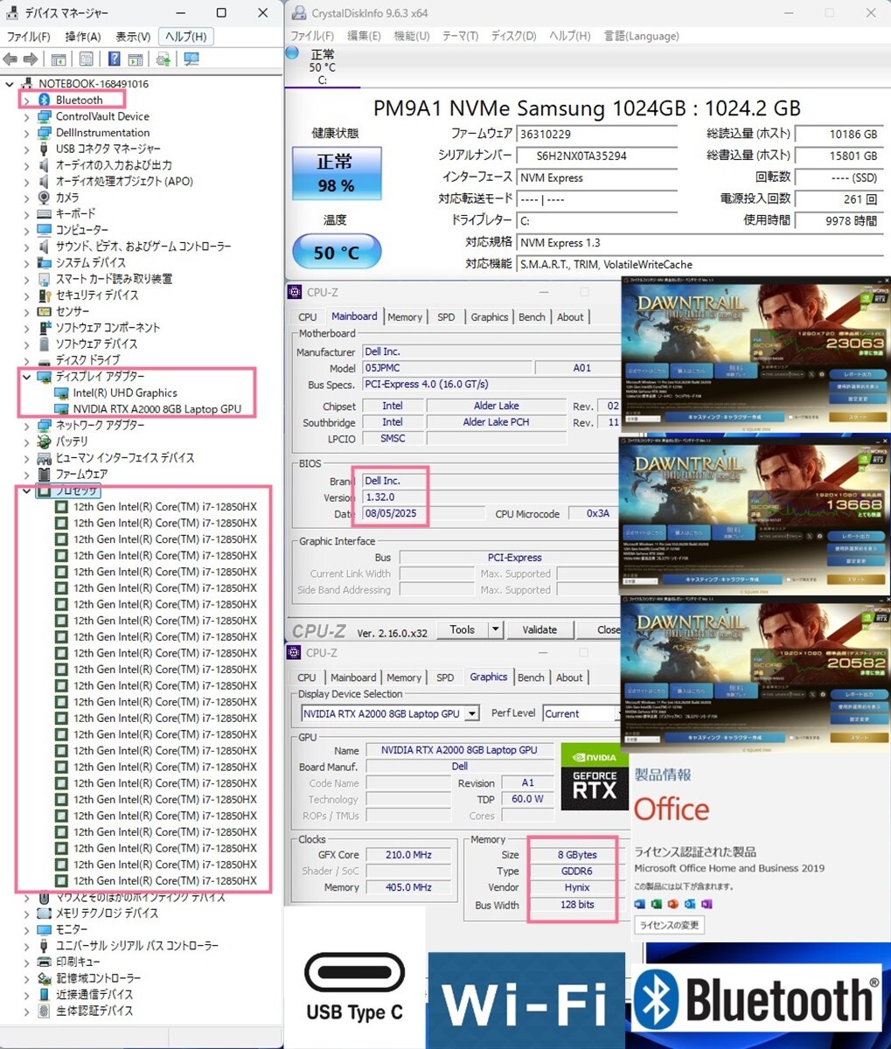Select the 正常 50 °C C: disk selector

323,66
